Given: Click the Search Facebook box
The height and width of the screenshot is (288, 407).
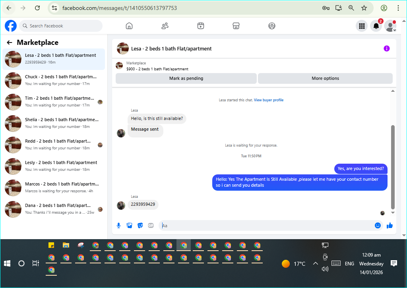Looking at the screenshot, I should 61,26.
